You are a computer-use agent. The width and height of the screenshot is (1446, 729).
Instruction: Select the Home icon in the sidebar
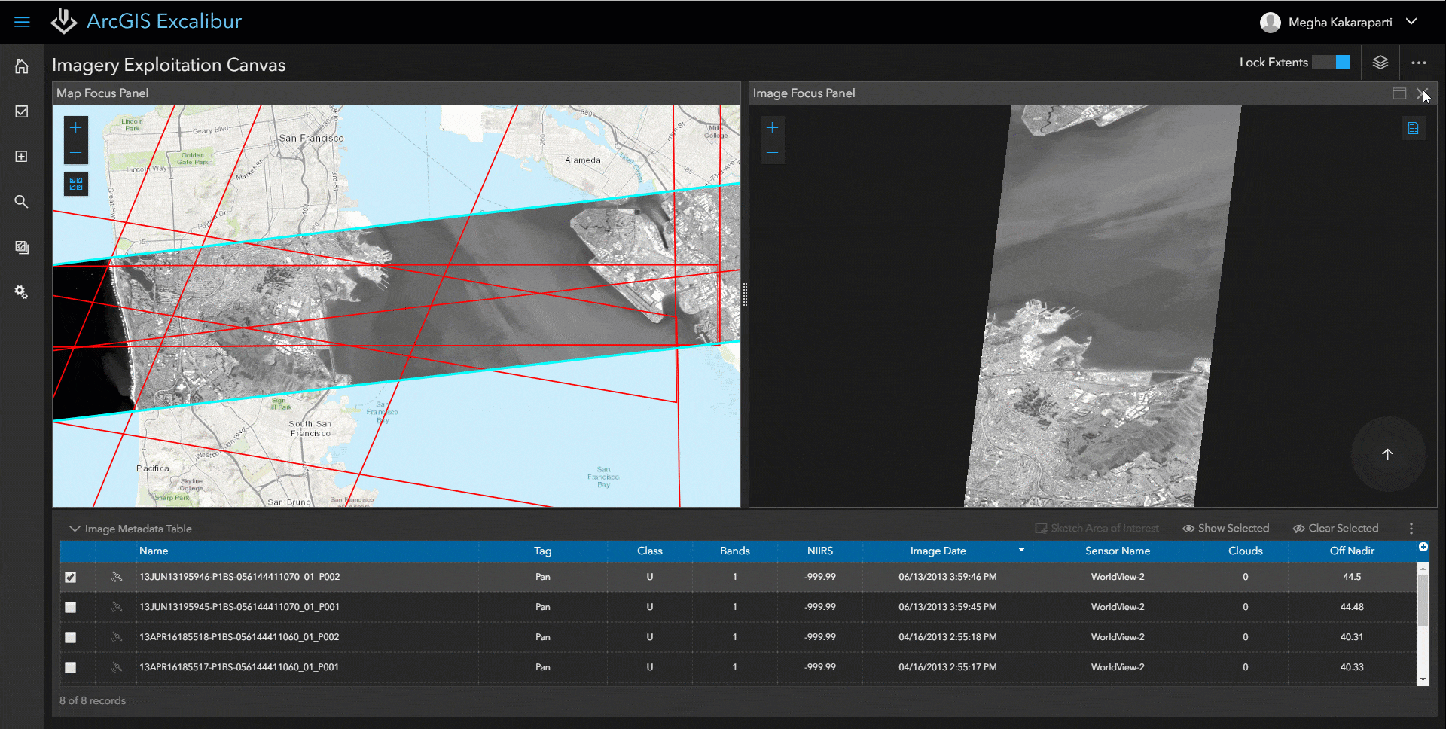click(22, 66)
